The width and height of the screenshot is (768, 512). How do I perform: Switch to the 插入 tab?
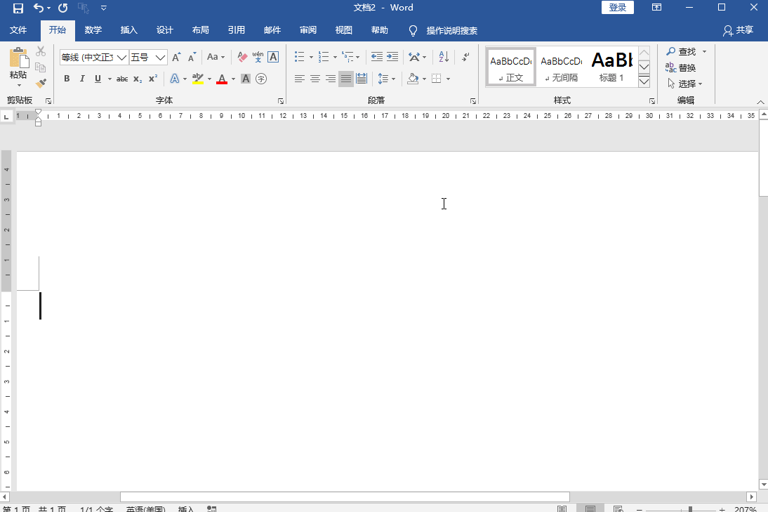[128, 30]
